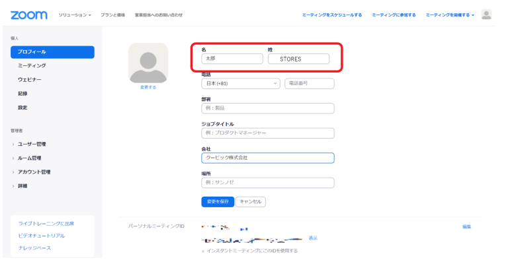Click 変更する link under profile picture
Screen dimensions: 508x268
(148, 87)
